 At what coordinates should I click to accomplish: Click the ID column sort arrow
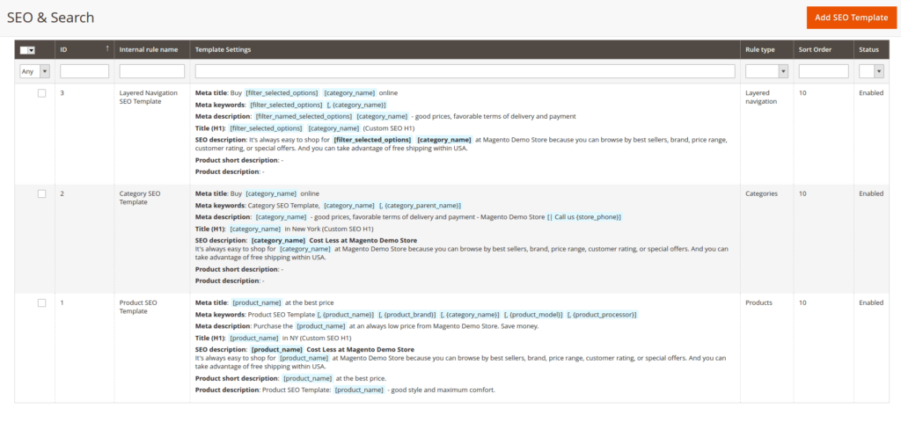coord(107,48)
